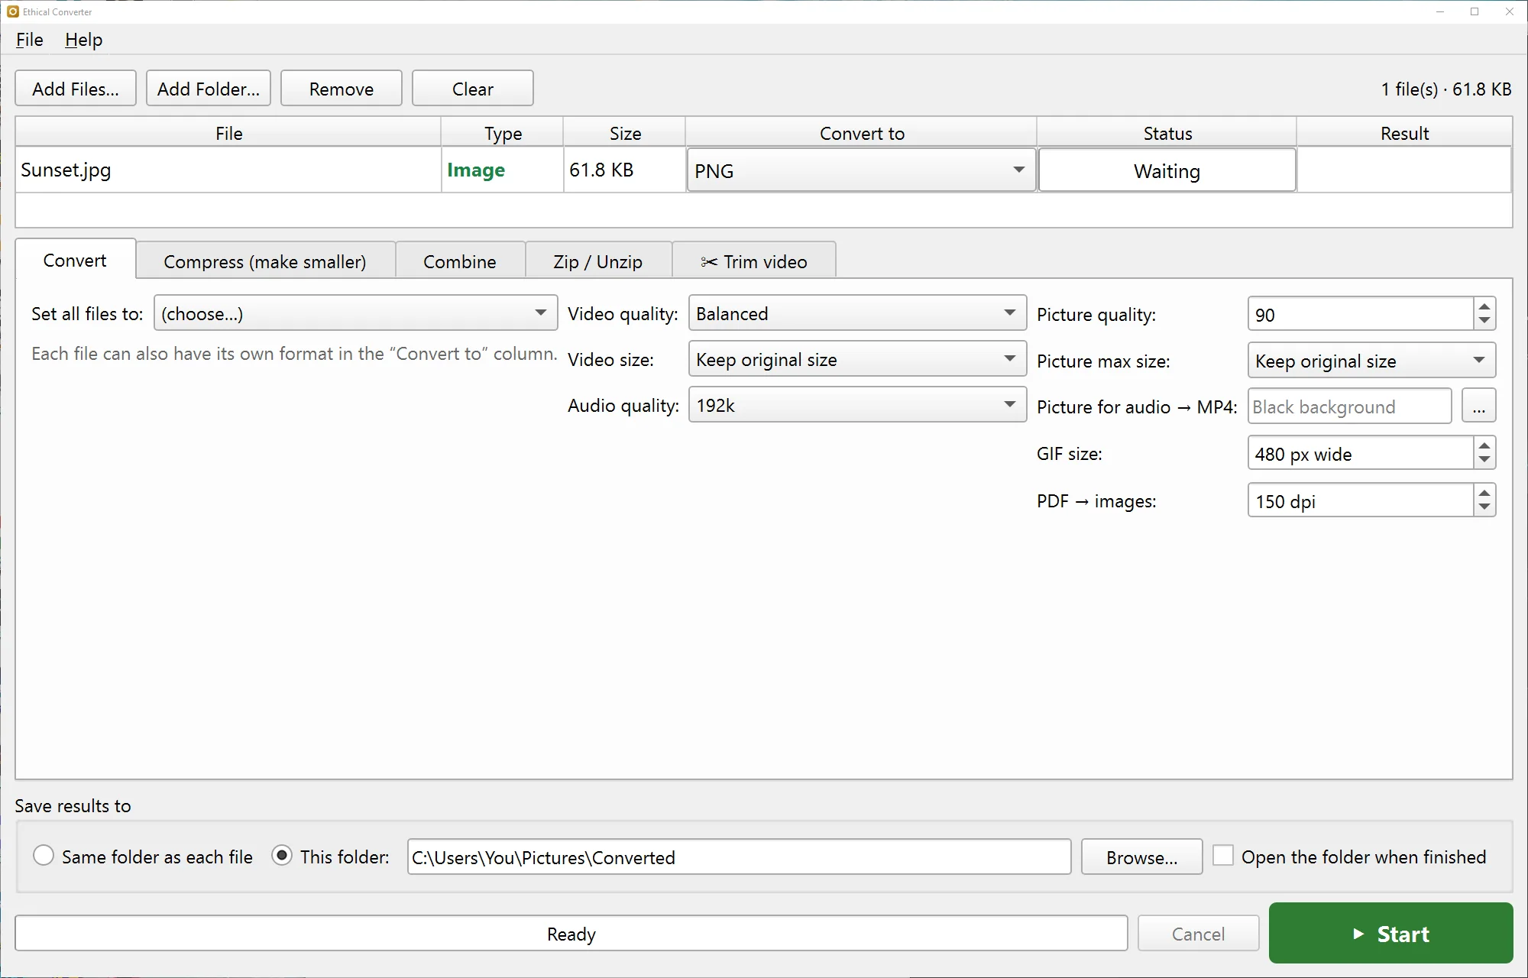
Task: Click the Cancel button
Action: 1198,934
